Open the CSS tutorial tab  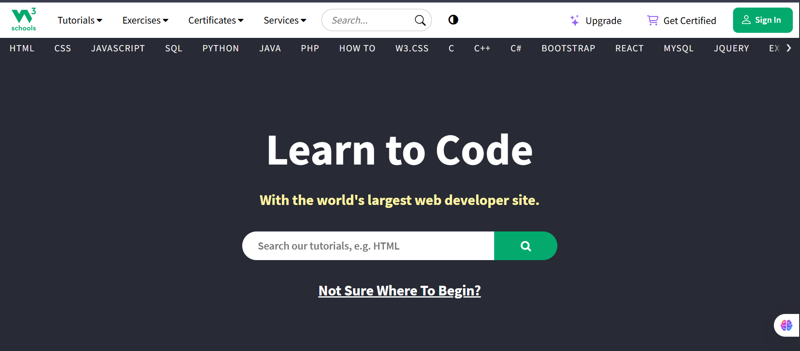[x=63, y=48]
